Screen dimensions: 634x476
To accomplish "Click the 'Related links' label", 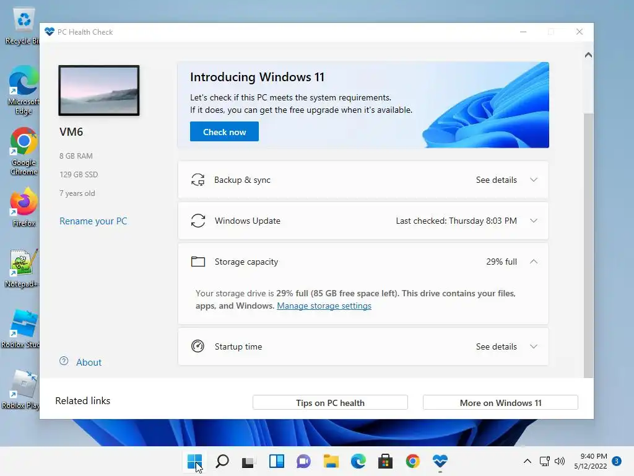I will (x=83, y=400).
